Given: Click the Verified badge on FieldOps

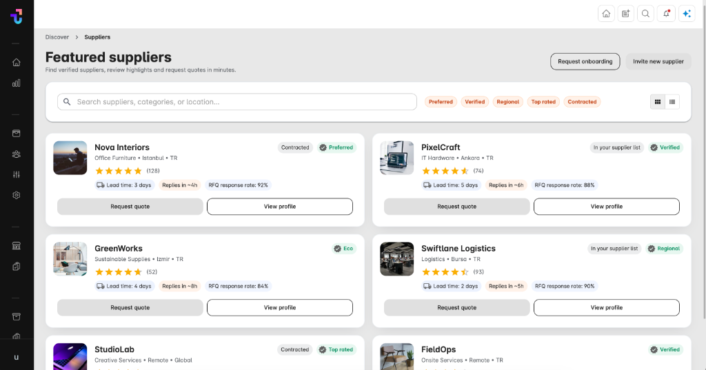Looking at the screenshot, I should point(665,350).
